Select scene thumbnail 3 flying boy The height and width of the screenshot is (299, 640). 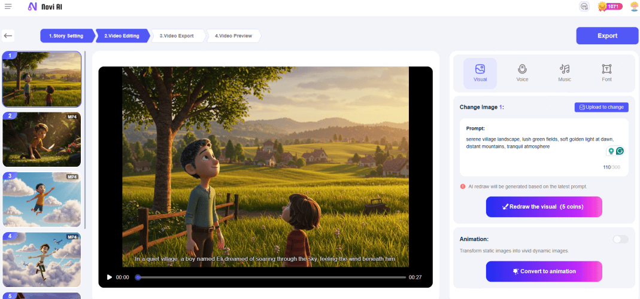tap(42, 200)
